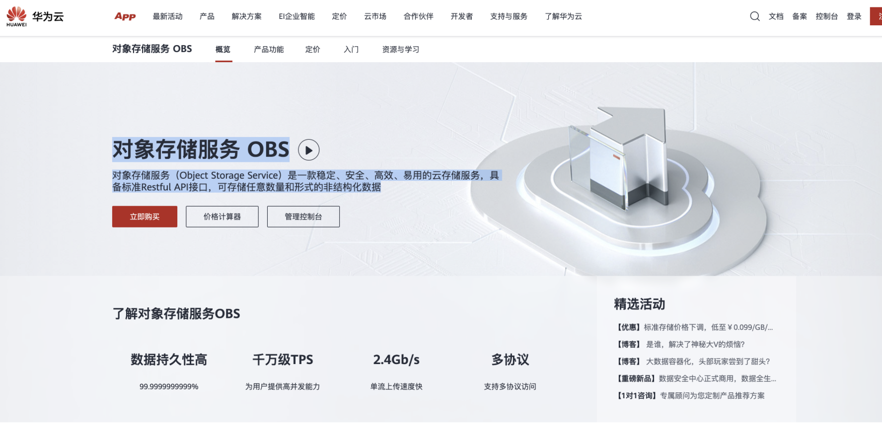This screenshot has width=882, height=440.
Task: Open the 最新活动 menu
Action: point(168,16)
